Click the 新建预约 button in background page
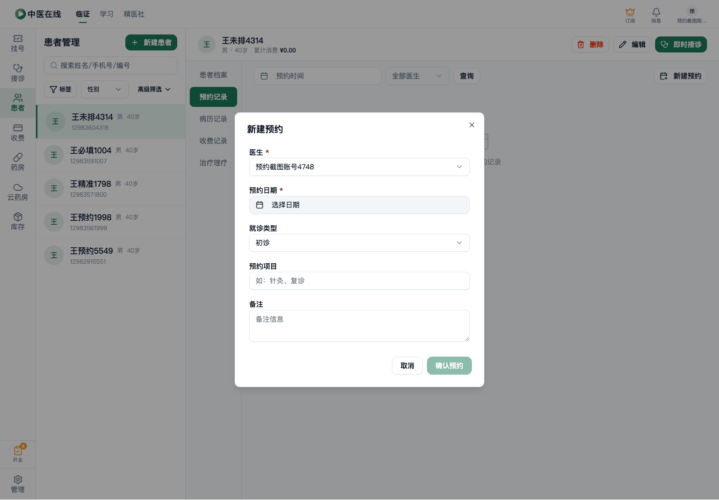 tap(681, 76)
